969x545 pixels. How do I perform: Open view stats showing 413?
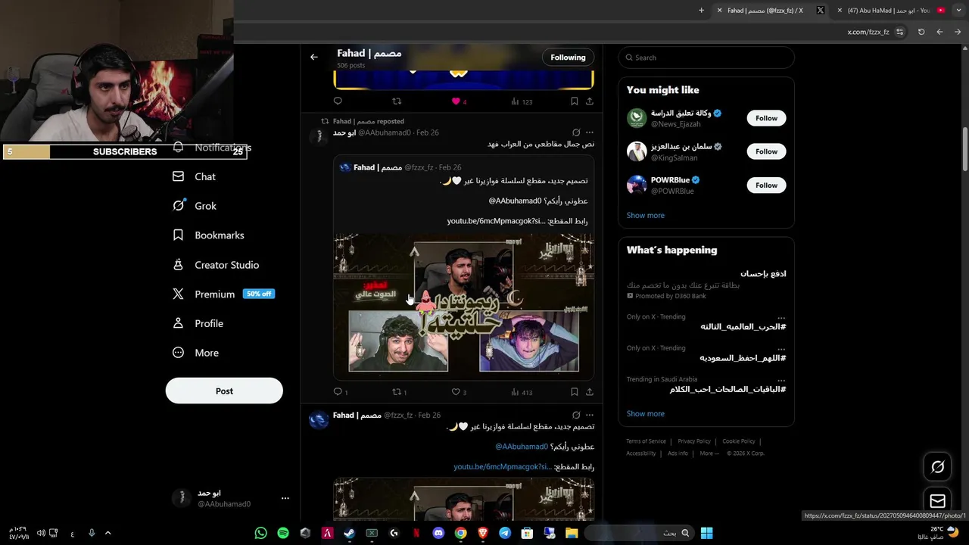coord(522,392)
